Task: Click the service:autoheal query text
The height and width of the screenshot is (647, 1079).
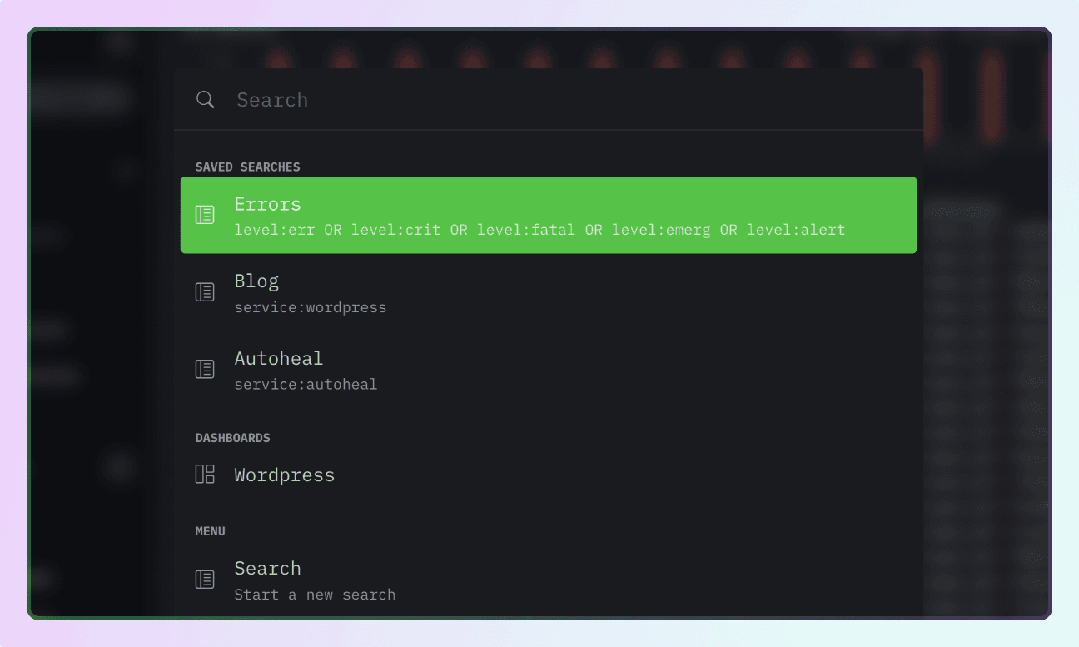Action: point(306,385)
